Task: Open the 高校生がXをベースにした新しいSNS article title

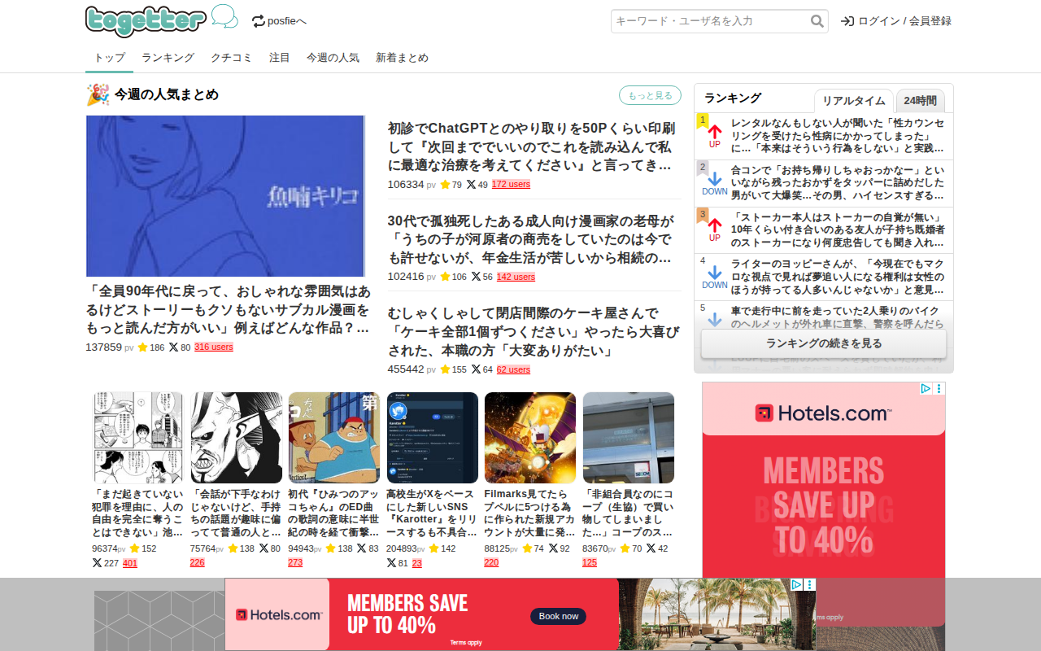Action: pos(432,513)
